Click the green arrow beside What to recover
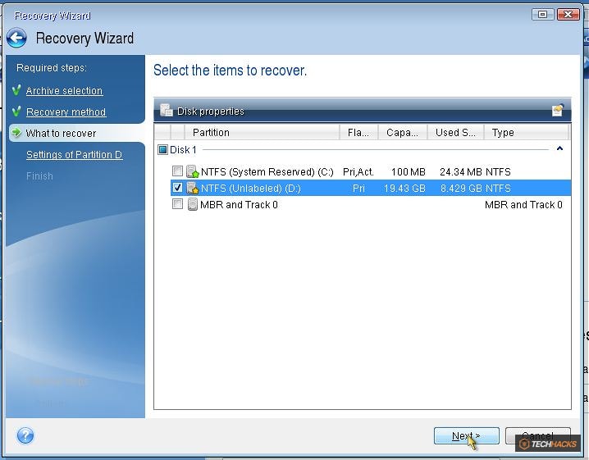This screenshot has width=589, height=460. 16,132
